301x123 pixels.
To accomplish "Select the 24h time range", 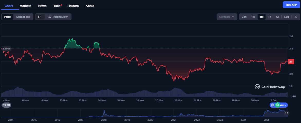I will coord(244,17).
